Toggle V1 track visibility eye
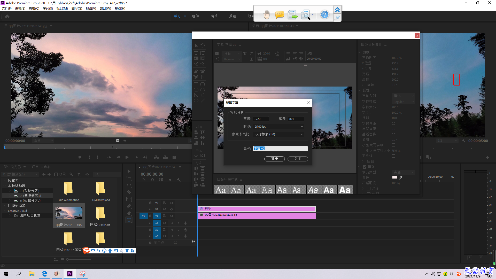The width and height of the screenshot is (496, 279). [x=172, y=216]
